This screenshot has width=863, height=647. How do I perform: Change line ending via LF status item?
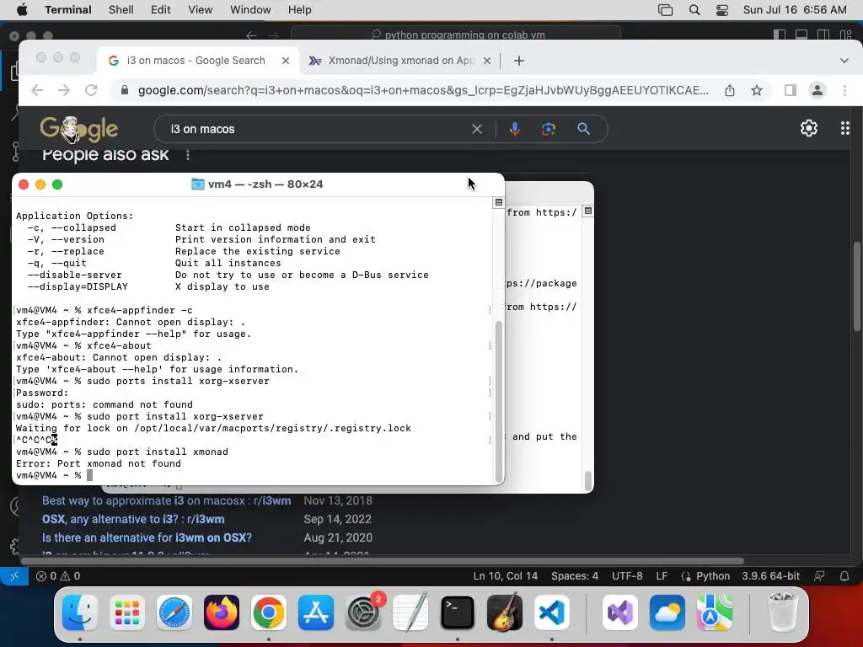tap(662, 576)
